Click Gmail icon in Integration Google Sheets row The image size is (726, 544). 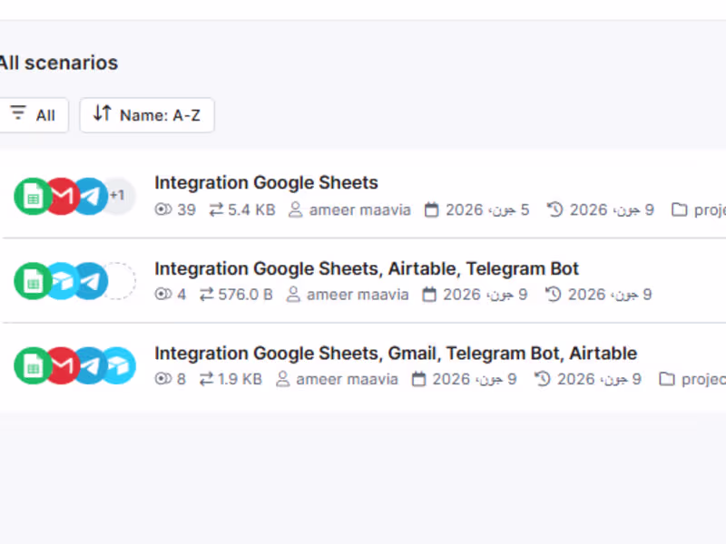[62, 196]
